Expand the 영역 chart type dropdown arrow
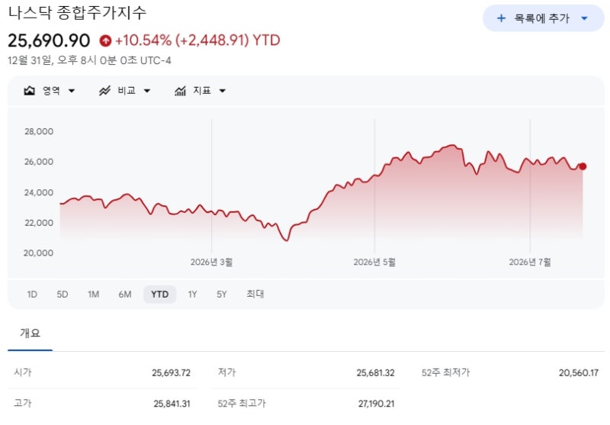 72,91
